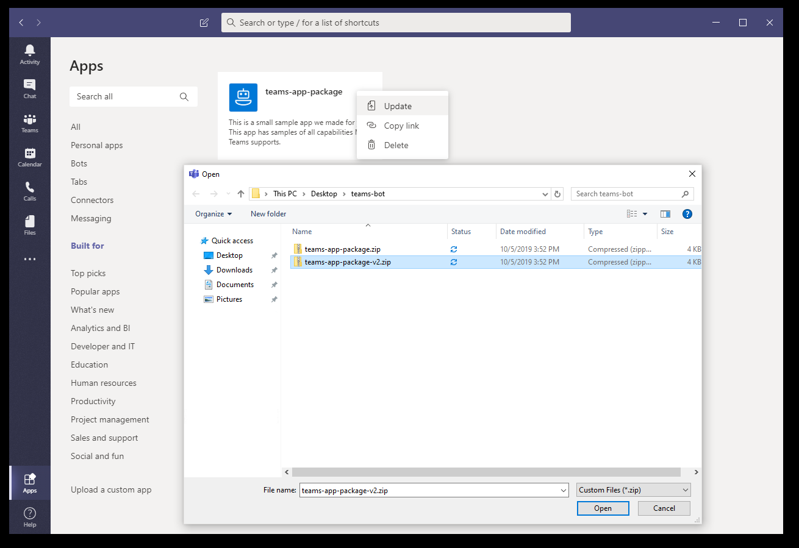Open Activity in the Teams sidebar
Screen dimensions: 799x548
29,54
